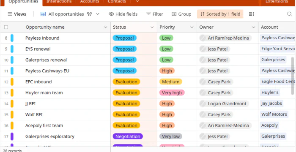This screenshot has height=152, width=296.
Task: Click Jess Patel owner in Galerprises exploratory row
Action: (215, 136)
